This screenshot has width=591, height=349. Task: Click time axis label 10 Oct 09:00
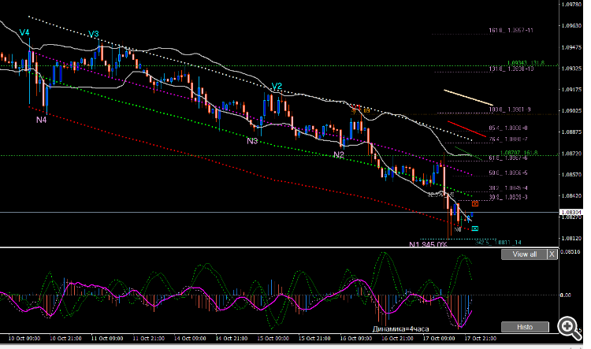[x=24, y=339]
